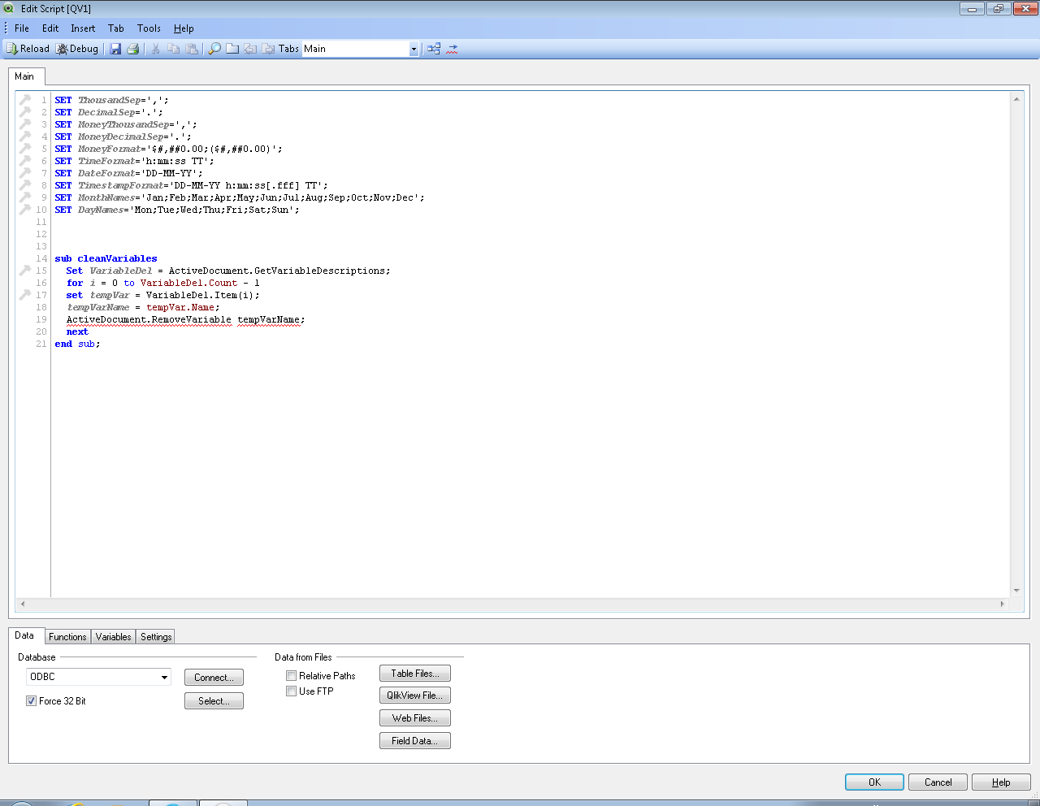Copy selection using the toolbar copy icon
Screen dimensions: 1040x806
pos(173,49)
